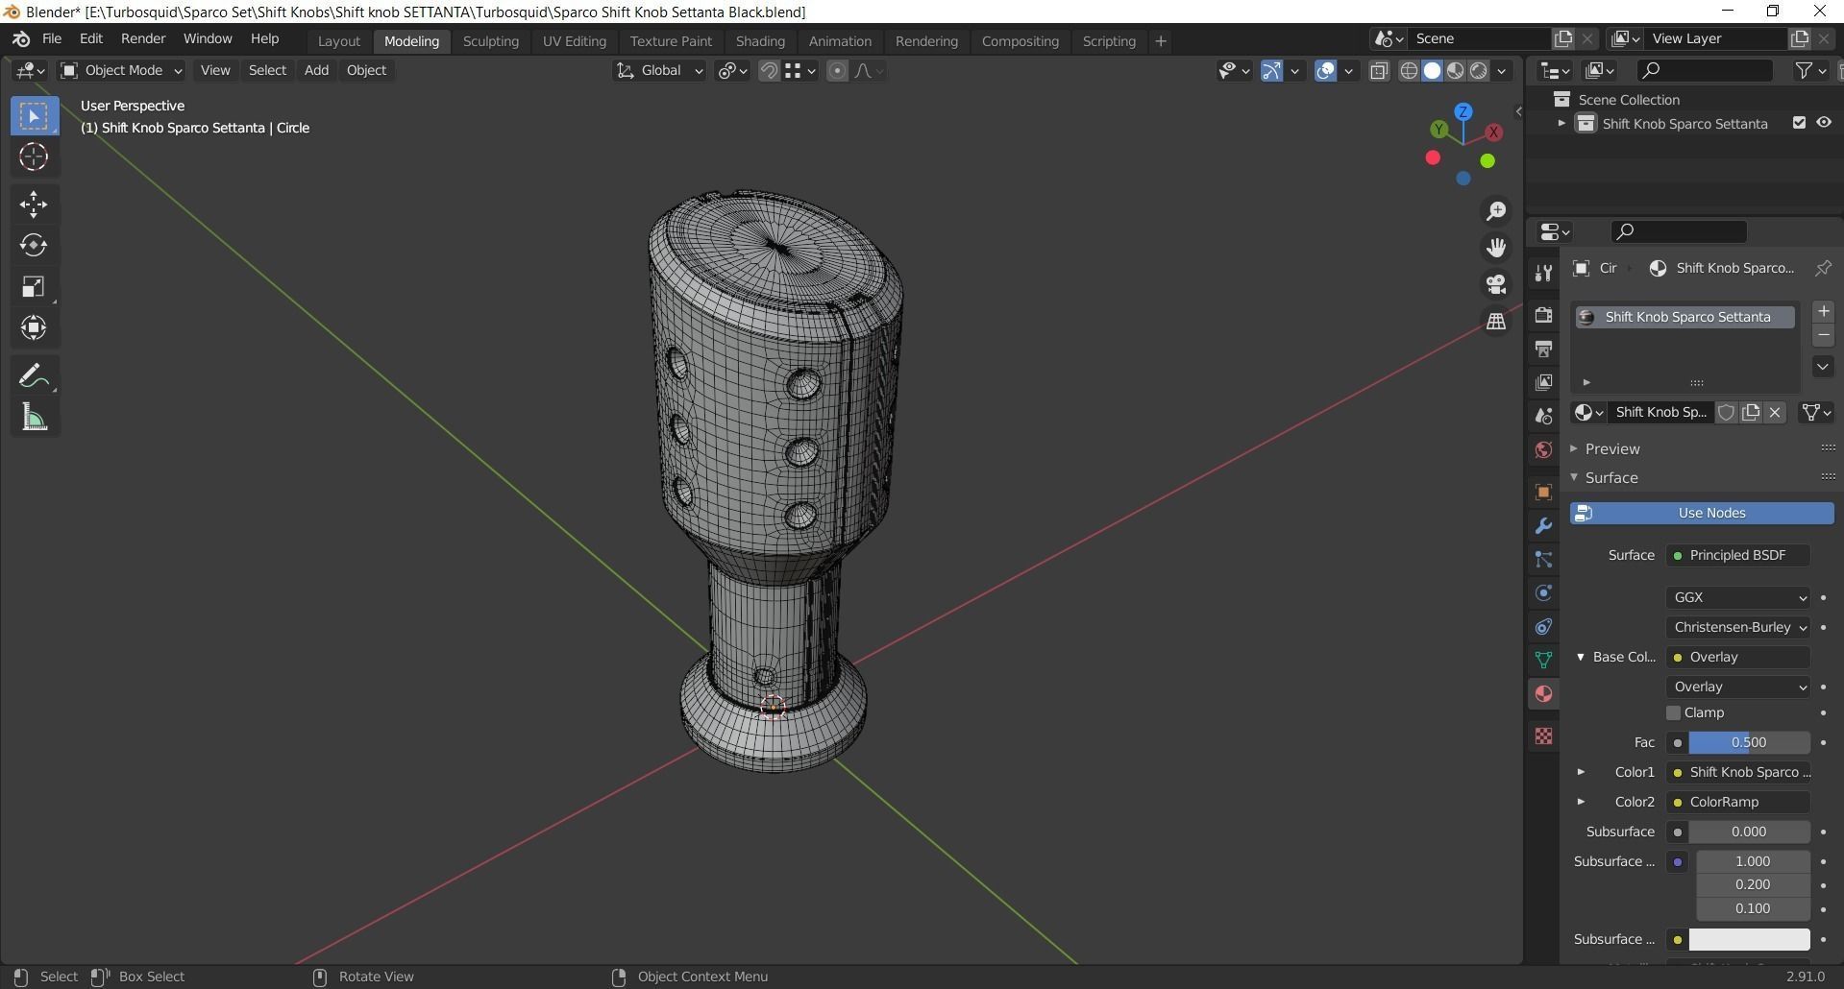Enable the Clamp checkbox
The height and width of the screenshot is (989, 1844).
pyautogui.click(x=1673, y=712)
